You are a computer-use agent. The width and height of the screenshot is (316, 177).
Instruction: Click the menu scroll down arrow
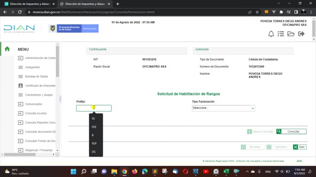[x=57, y=150]
